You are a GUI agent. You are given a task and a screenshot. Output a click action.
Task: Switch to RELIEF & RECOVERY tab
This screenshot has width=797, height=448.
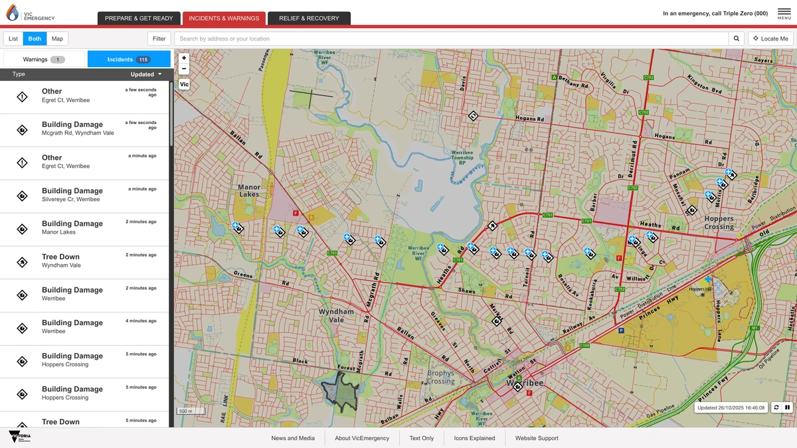click(x=309, y=18)
